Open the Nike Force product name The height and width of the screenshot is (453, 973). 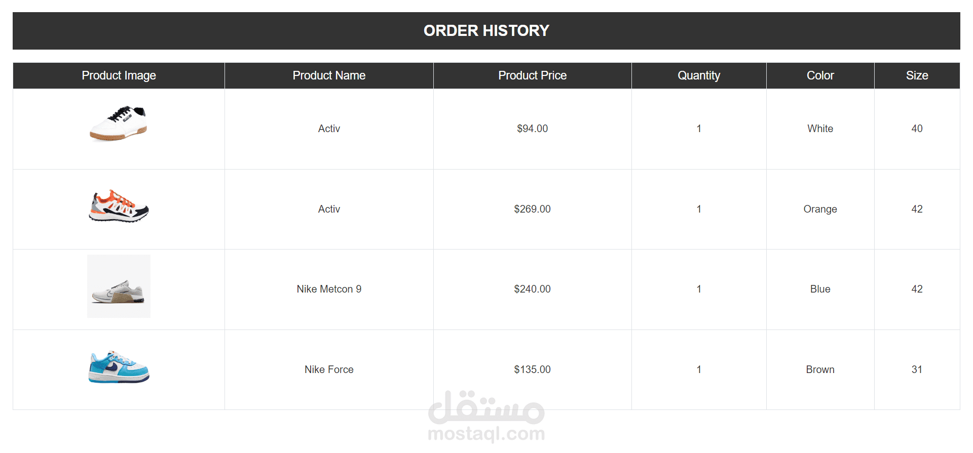(329, 369)
